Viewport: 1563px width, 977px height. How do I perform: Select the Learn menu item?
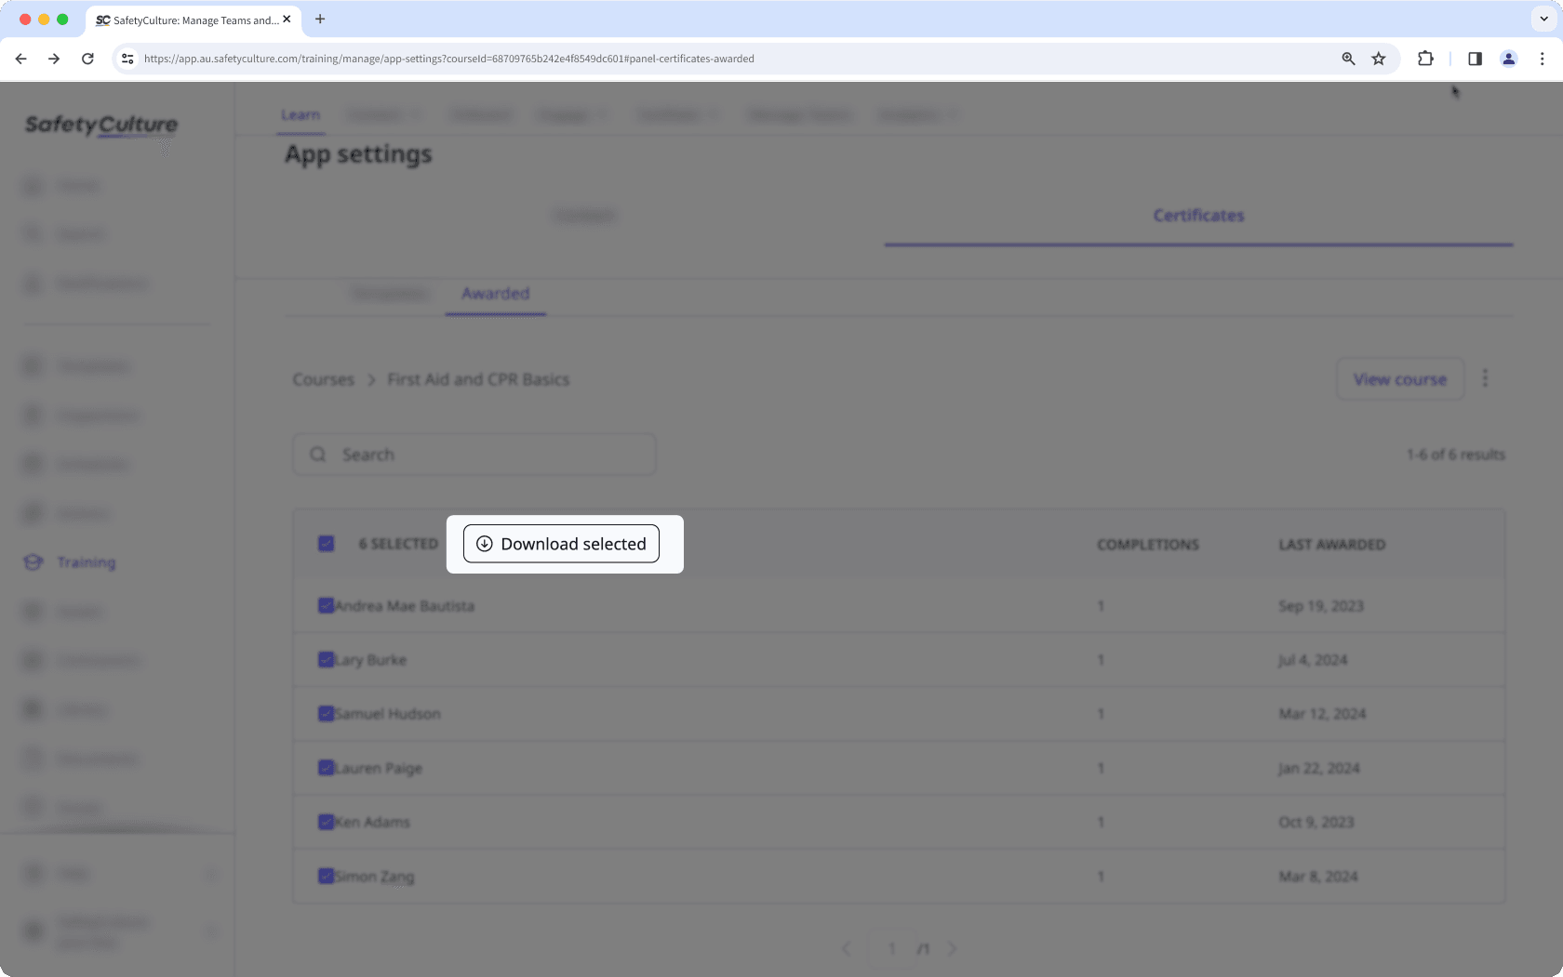300,113
